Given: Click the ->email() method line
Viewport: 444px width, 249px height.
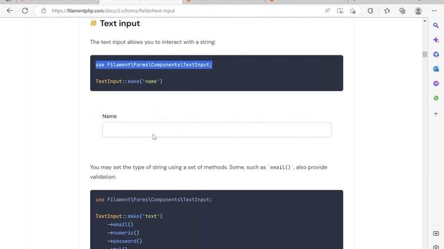Looking at the screenshot, I should (120, 224).
